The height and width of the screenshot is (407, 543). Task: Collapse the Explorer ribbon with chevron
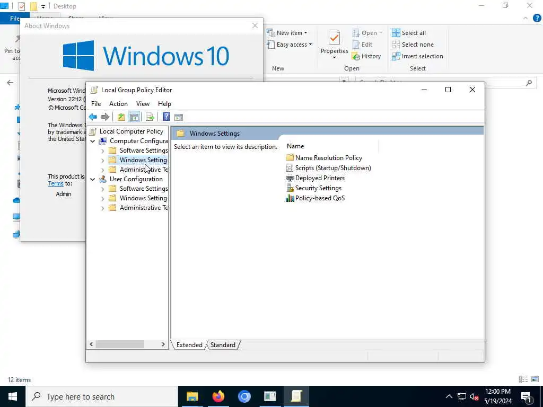[526, 19]
